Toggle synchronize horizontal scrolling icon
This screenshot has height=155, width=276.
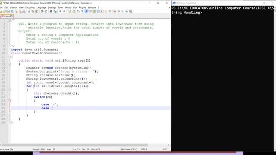73,12
